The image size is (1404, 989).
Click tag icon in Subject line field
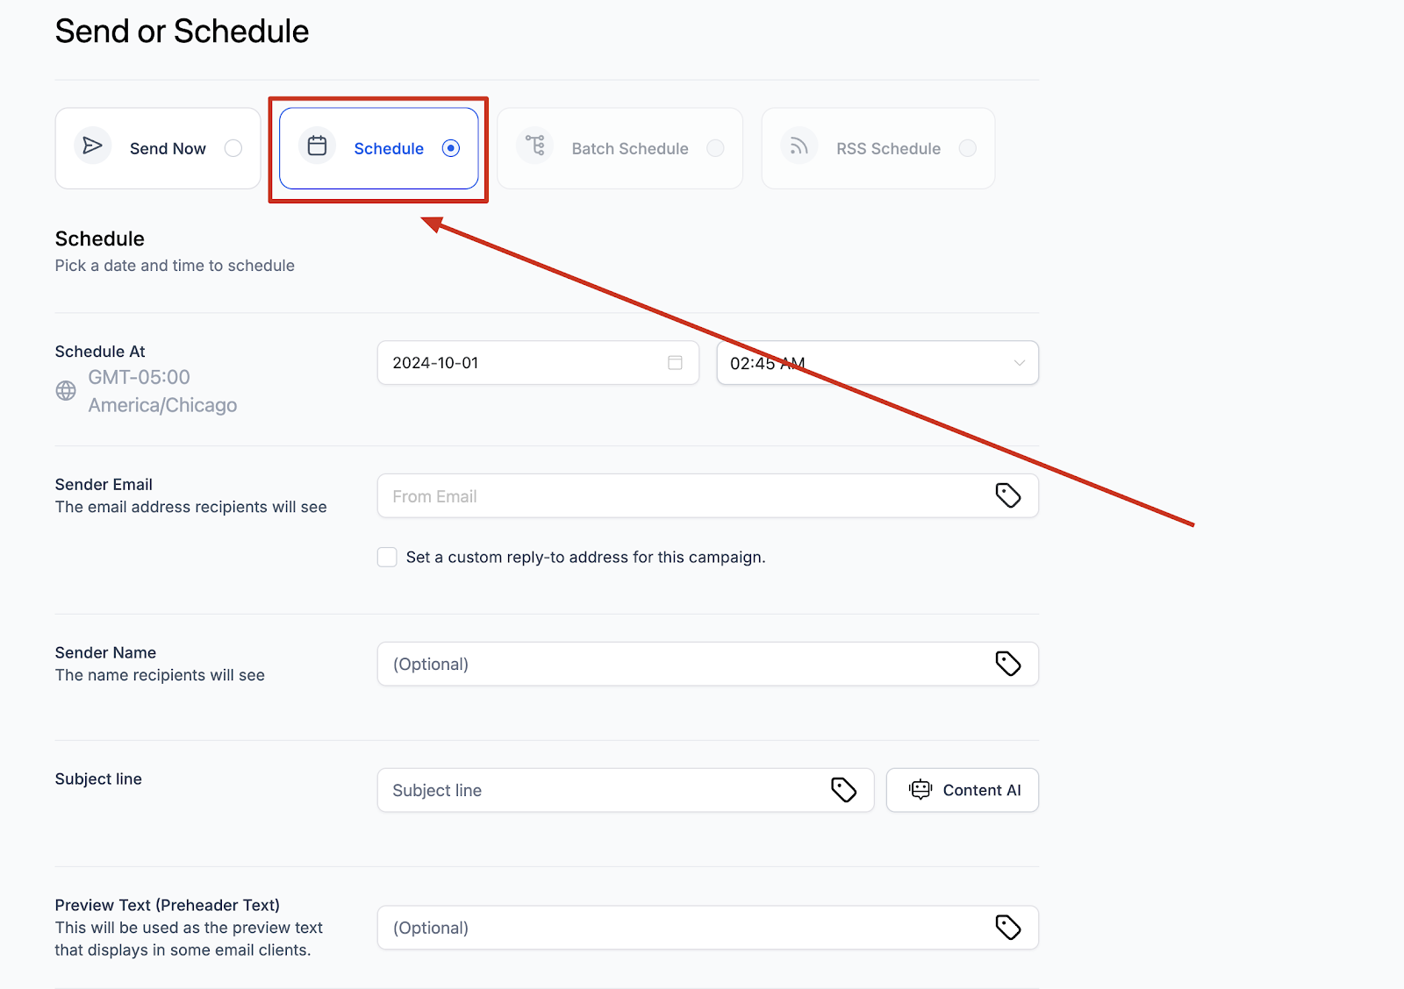(844, 790)
